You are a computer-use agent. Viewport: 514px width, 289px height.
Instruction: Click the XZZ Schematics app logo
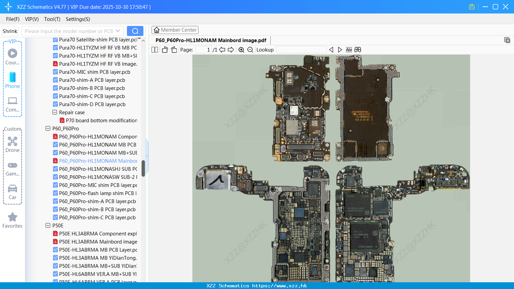point(8,7)
